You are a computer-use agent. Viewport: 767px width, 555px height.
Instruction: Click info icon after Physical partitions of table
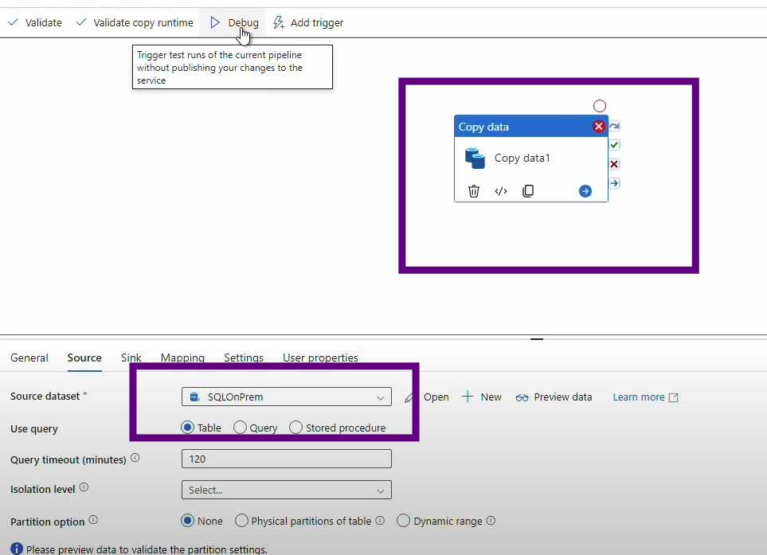(x=380, y=521)
